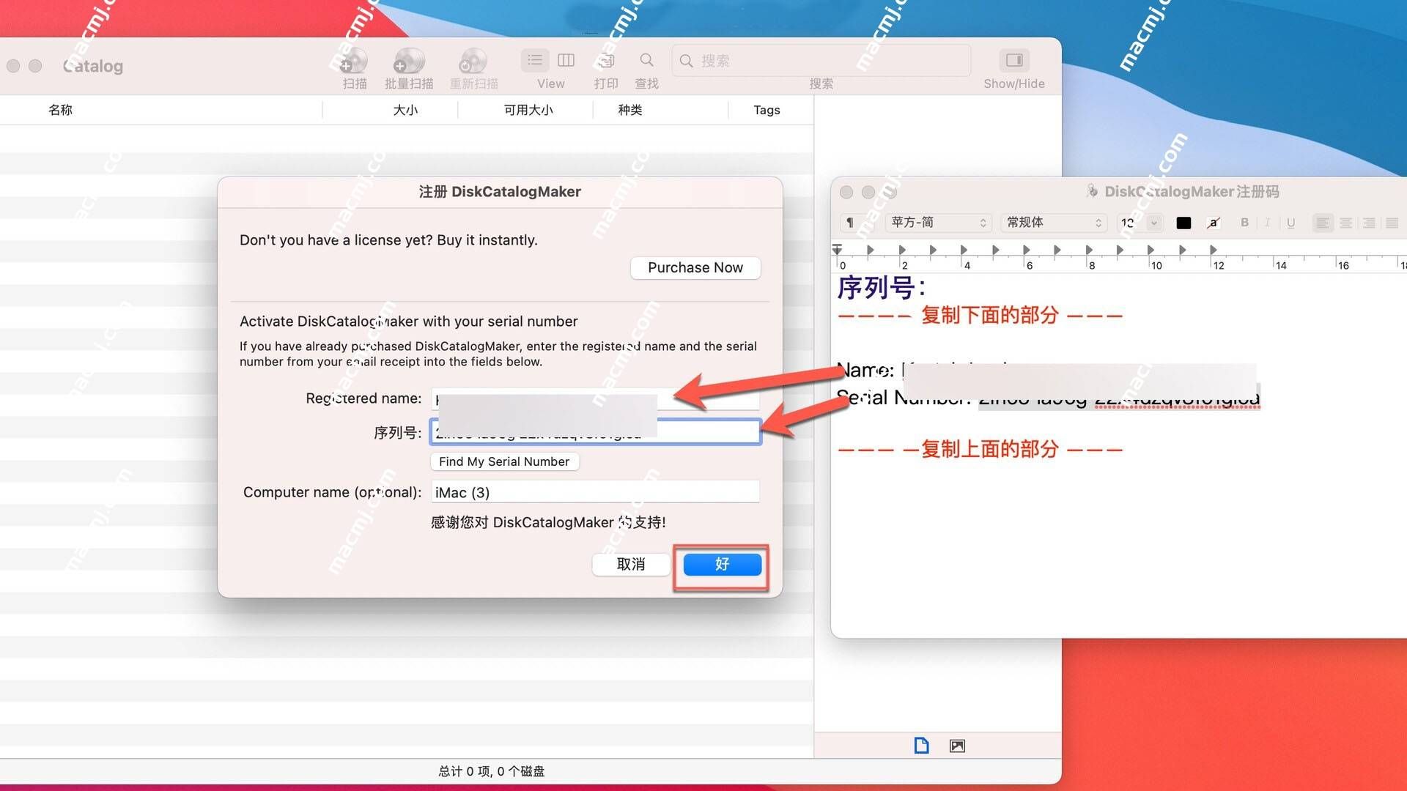
Task: Click the Purchase Now button
Action: [695, 267]
